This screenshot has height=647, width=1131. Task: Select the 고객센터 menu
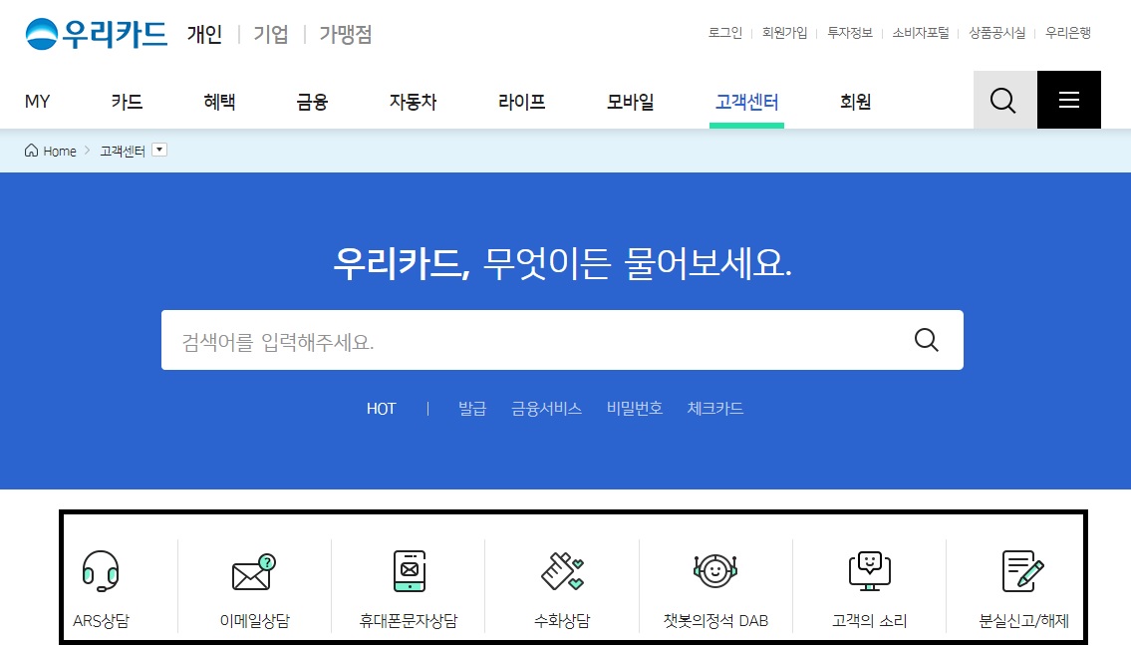point(746,101)
